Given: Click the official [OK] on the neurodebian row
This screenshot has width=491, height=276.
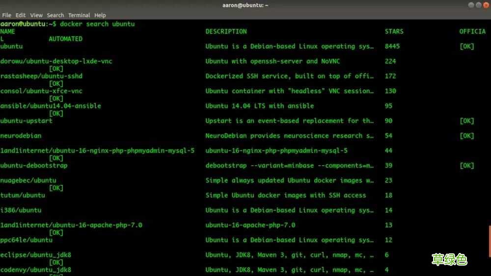Looking at the screenshot, I should point(467,136).
